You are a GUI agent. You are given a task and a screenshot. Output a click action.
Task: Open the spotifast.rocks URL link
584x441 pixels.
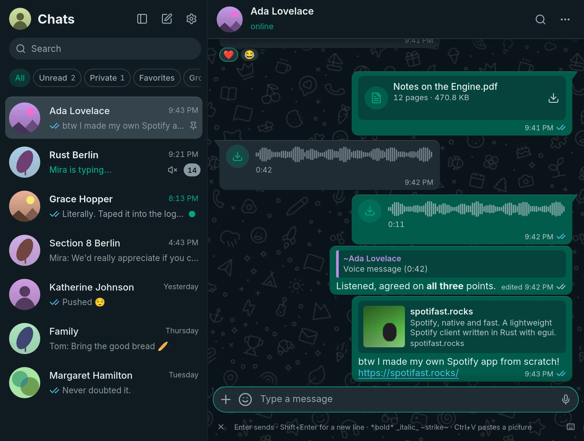(x=408, y=373)
